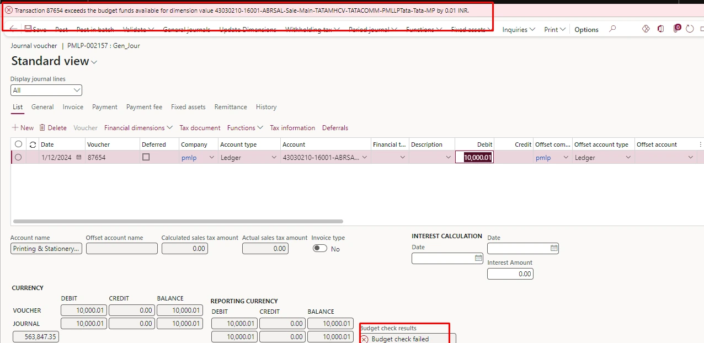Expand the Standard view selector
This screenshot has width=704, height=343.
pyautogui.click(x=94, y=62)
